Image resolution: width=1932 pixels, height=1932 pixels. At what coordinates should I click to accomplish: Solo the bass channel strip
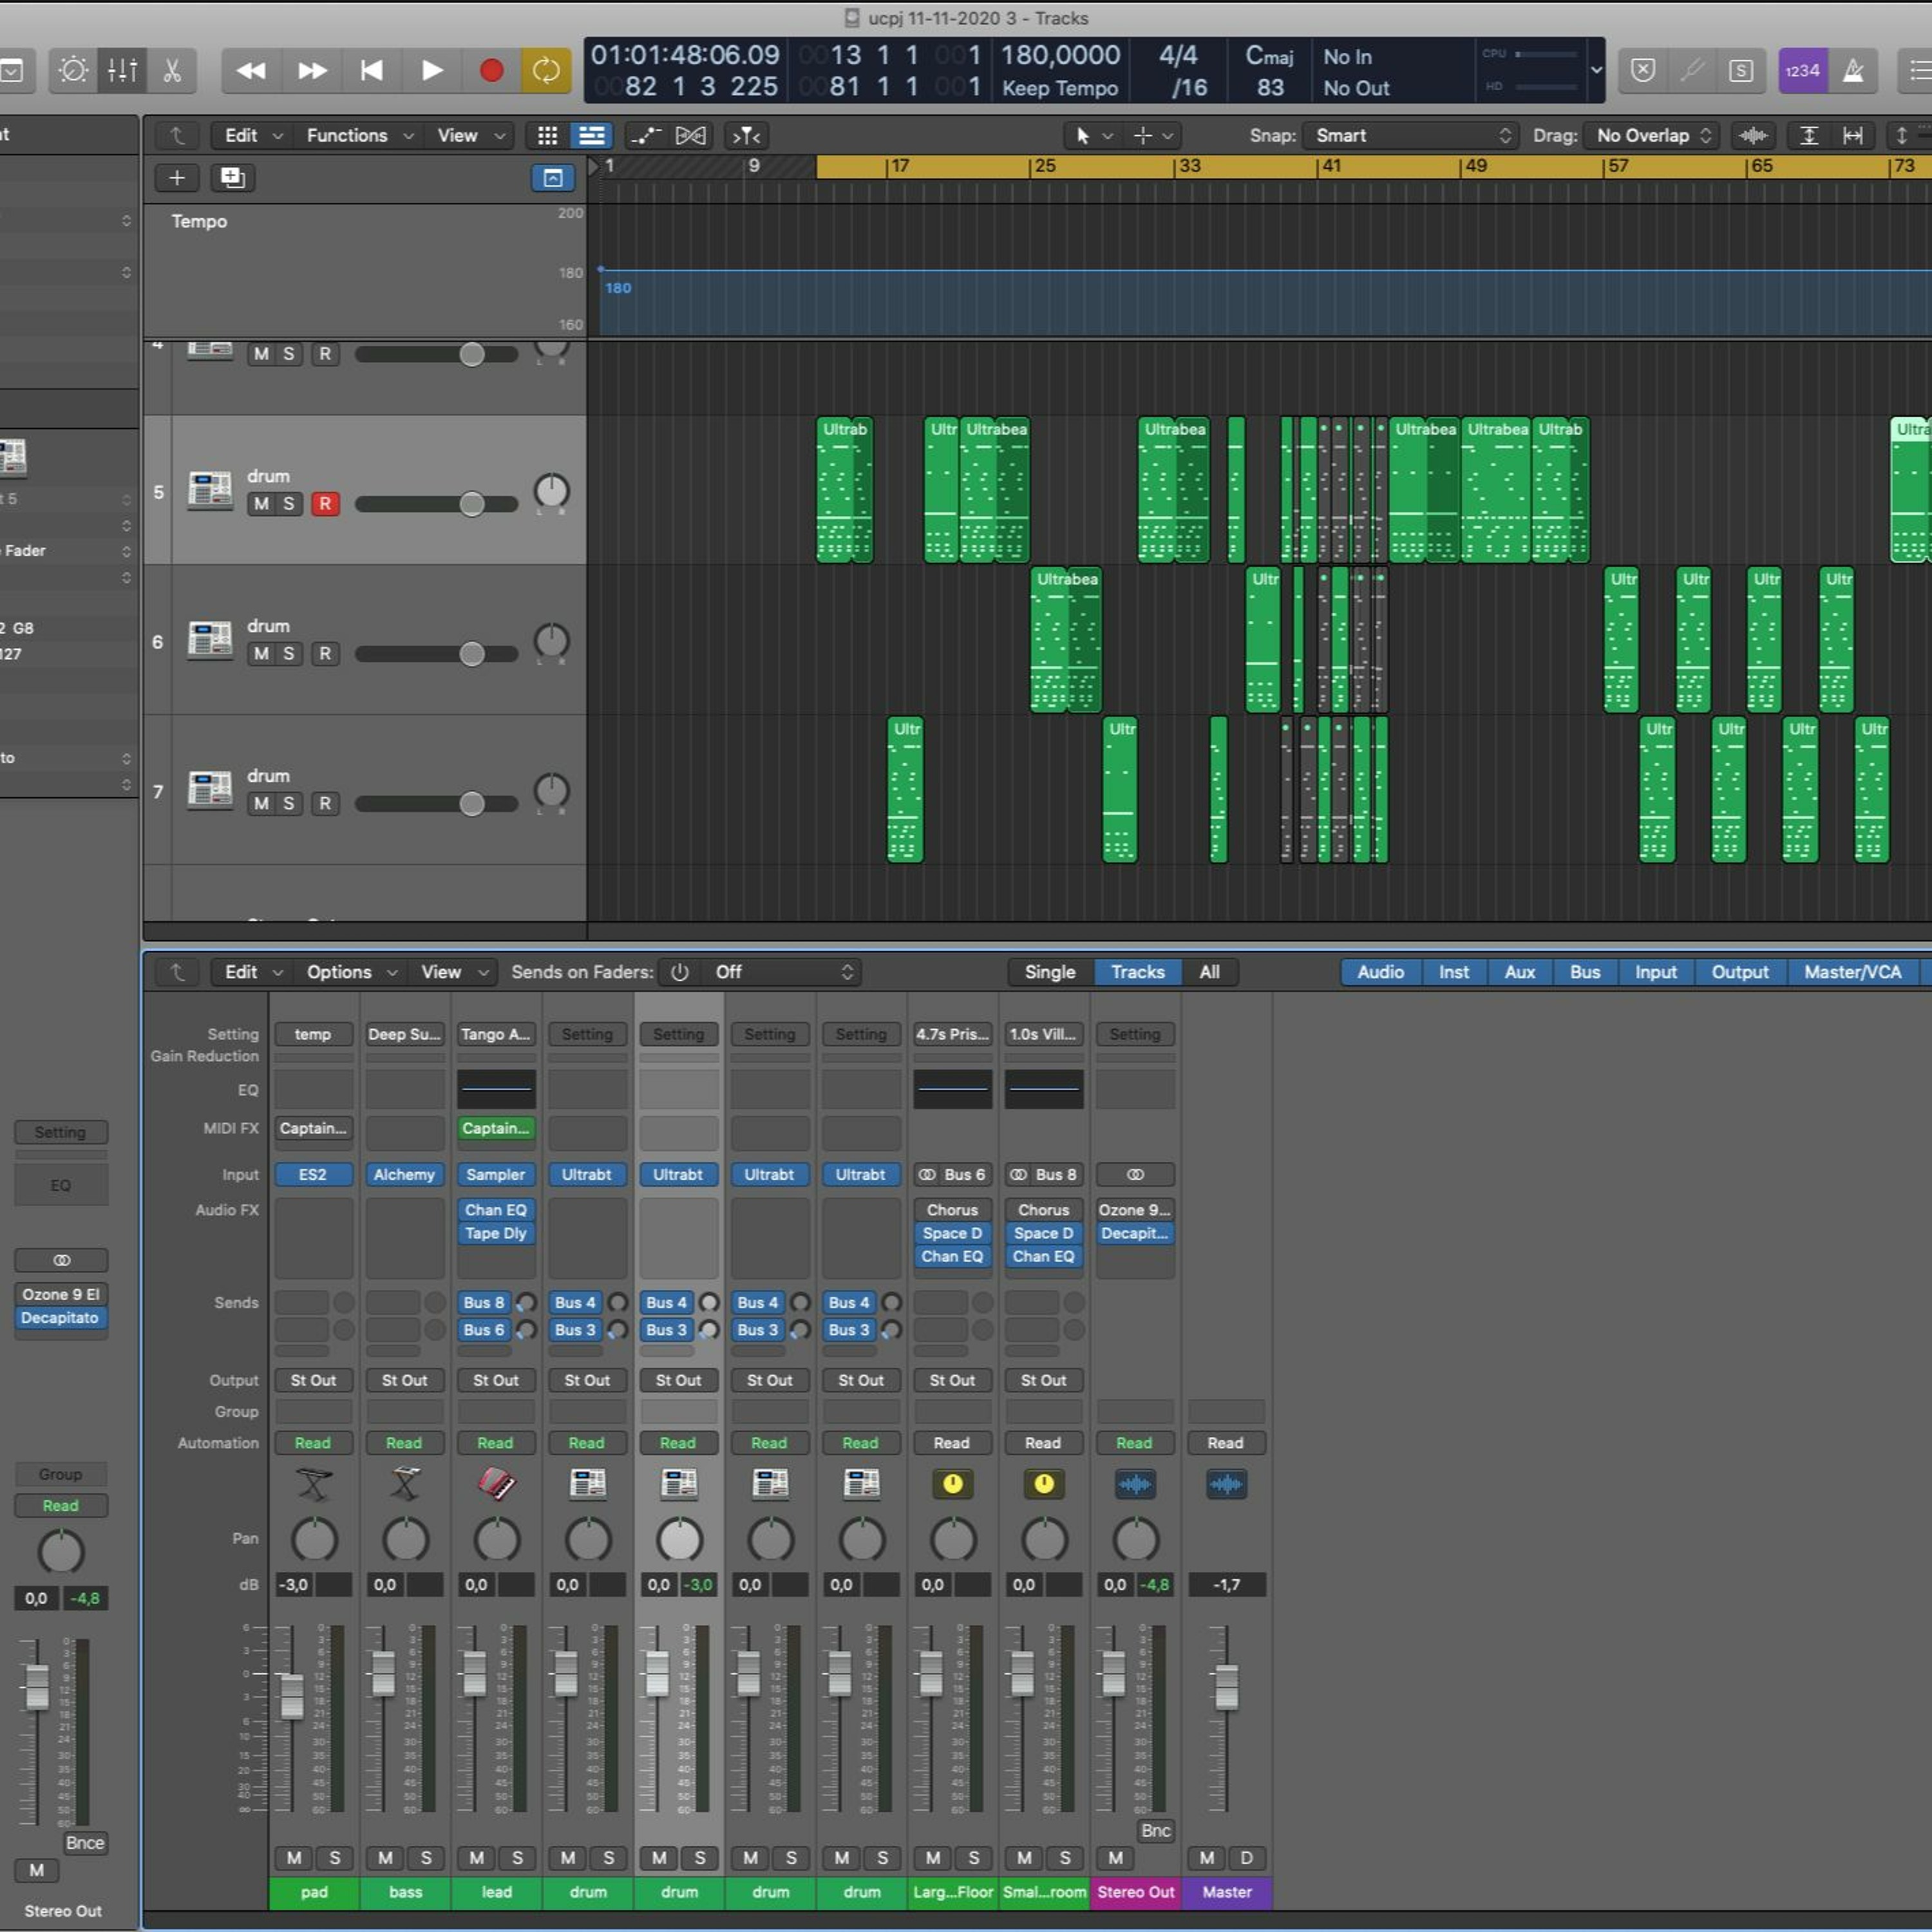click(x=426, y=1858)
